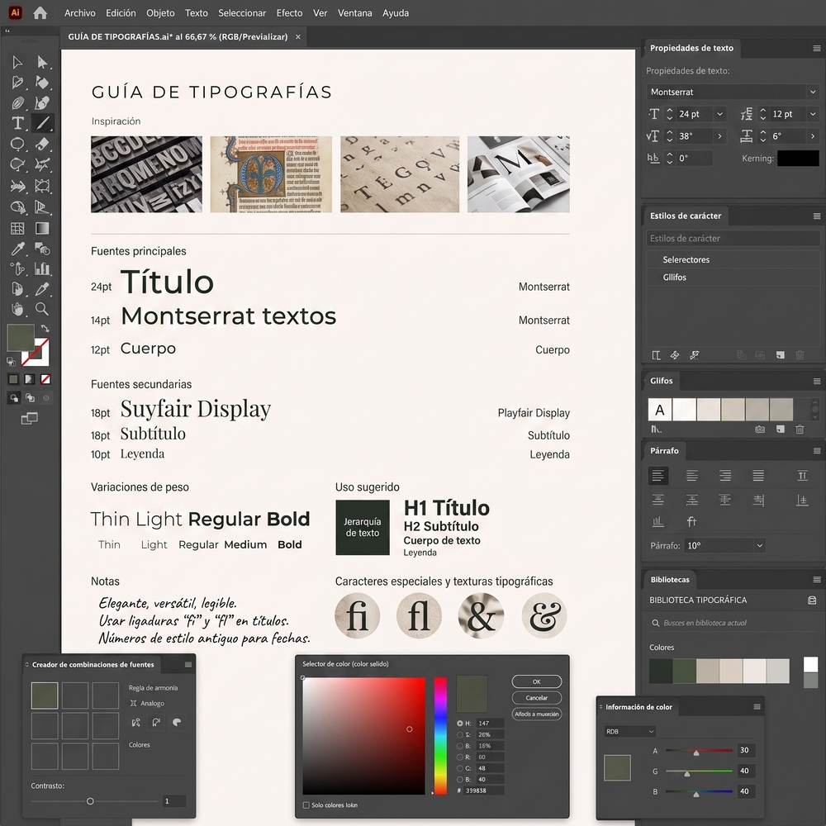
Task: Confirm color with the OK button
Action: coord(536,681)
